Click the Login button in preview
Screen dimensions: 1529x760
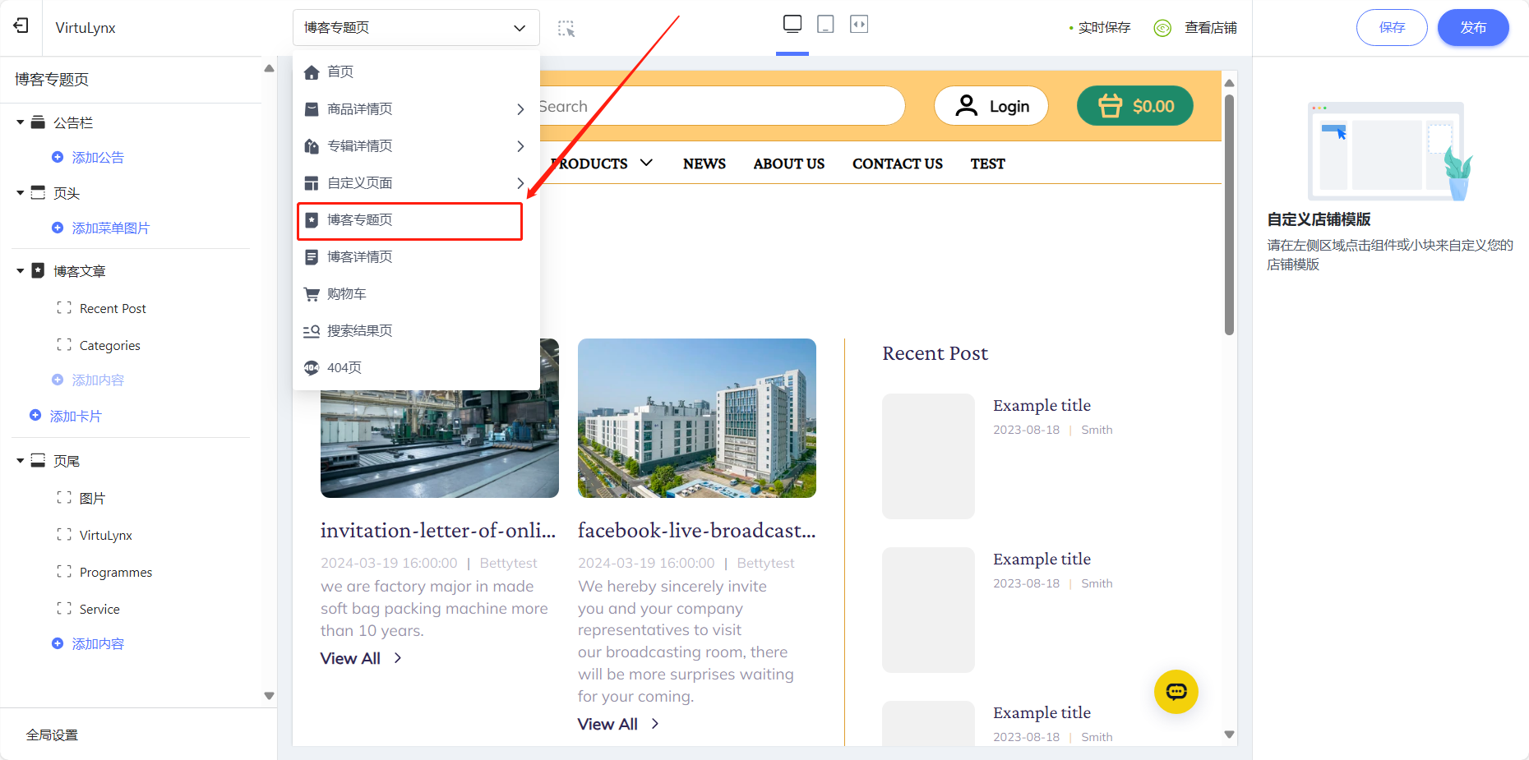[x=991, y=106]
